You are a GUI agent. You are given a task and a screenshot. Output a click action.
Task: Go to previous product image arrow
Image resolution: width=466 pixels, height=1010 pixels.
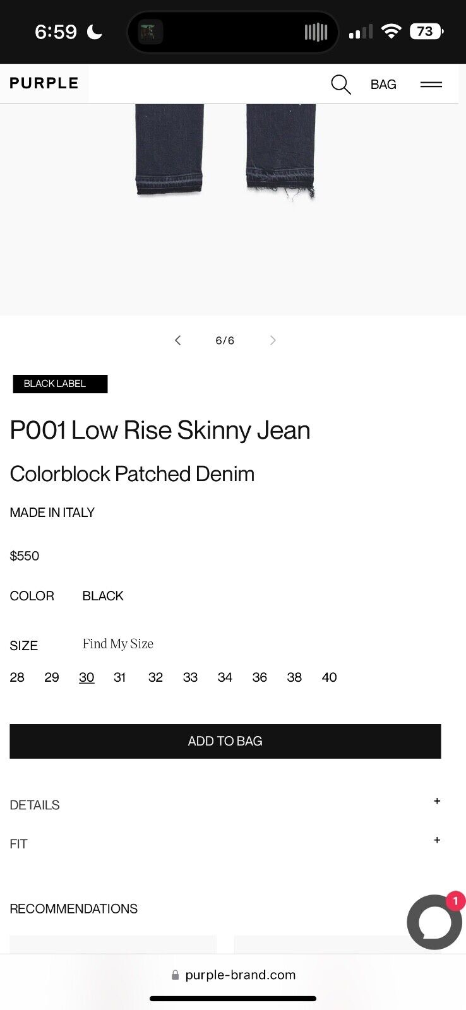[177, 340]
